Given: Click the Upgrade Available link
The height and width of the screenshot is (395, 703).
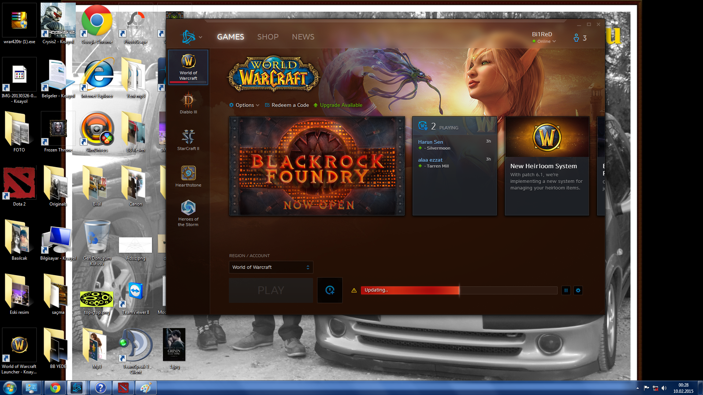Looking at the screenshot, I should click(x=338, y=105).
